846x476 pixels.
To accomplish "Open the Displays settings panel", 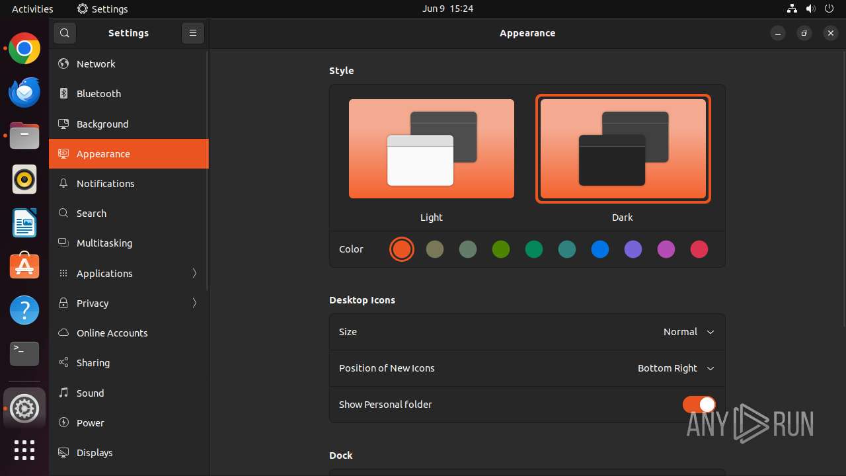I will click(129, 453).
